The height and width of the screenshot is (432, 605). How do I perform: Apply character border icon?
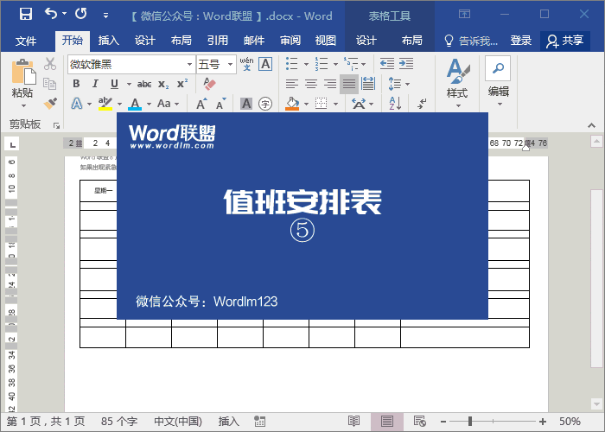click(x=266, y=64)
